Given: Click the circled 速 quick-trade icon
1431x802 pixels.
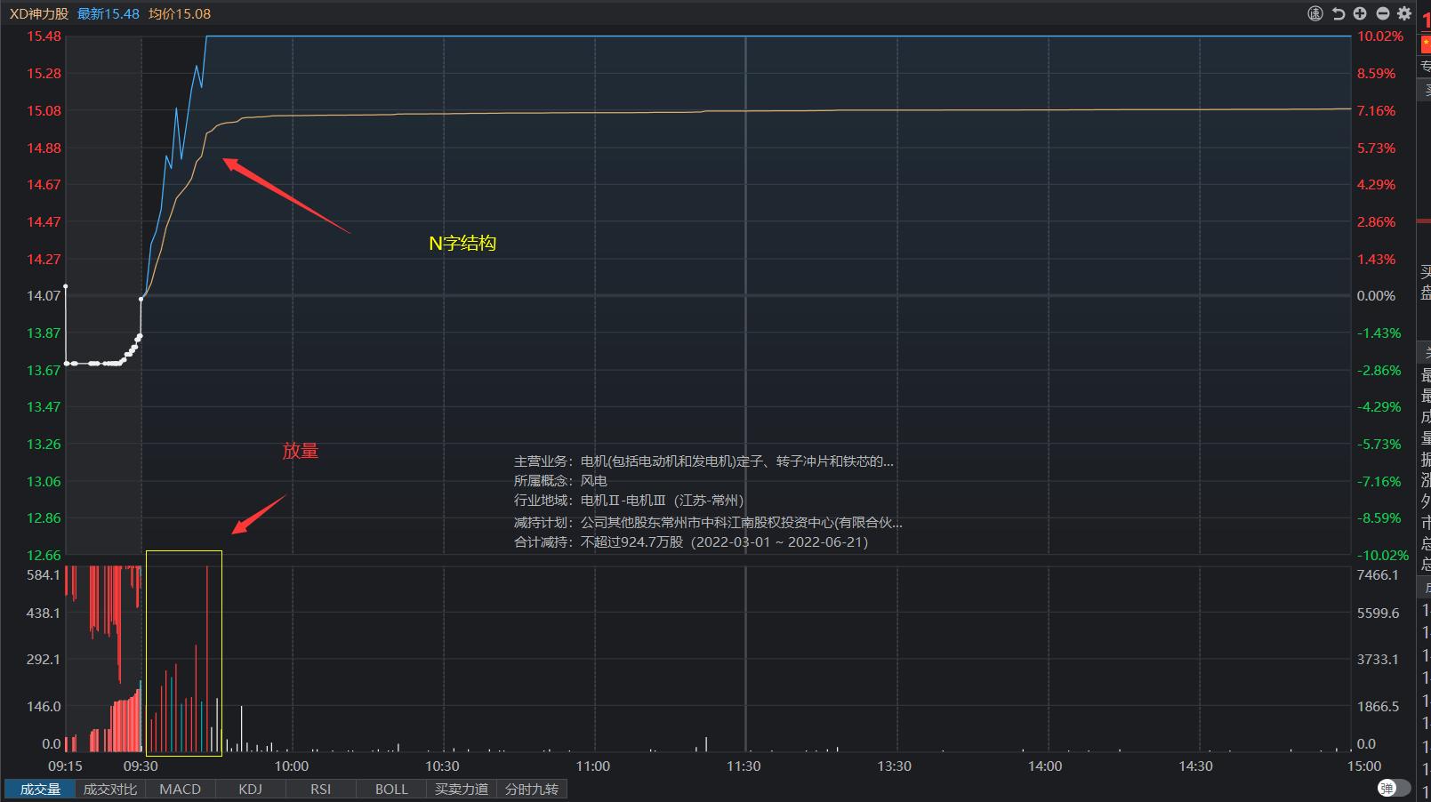Looking at the screenshot, I should click(1315, 13).
